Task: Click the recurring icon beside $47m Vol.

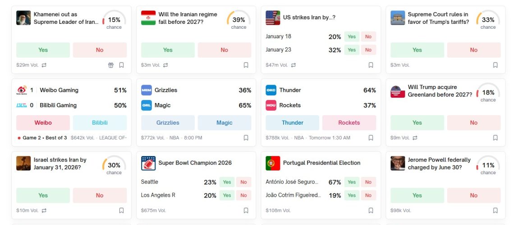Action: [x=294, y=65]
